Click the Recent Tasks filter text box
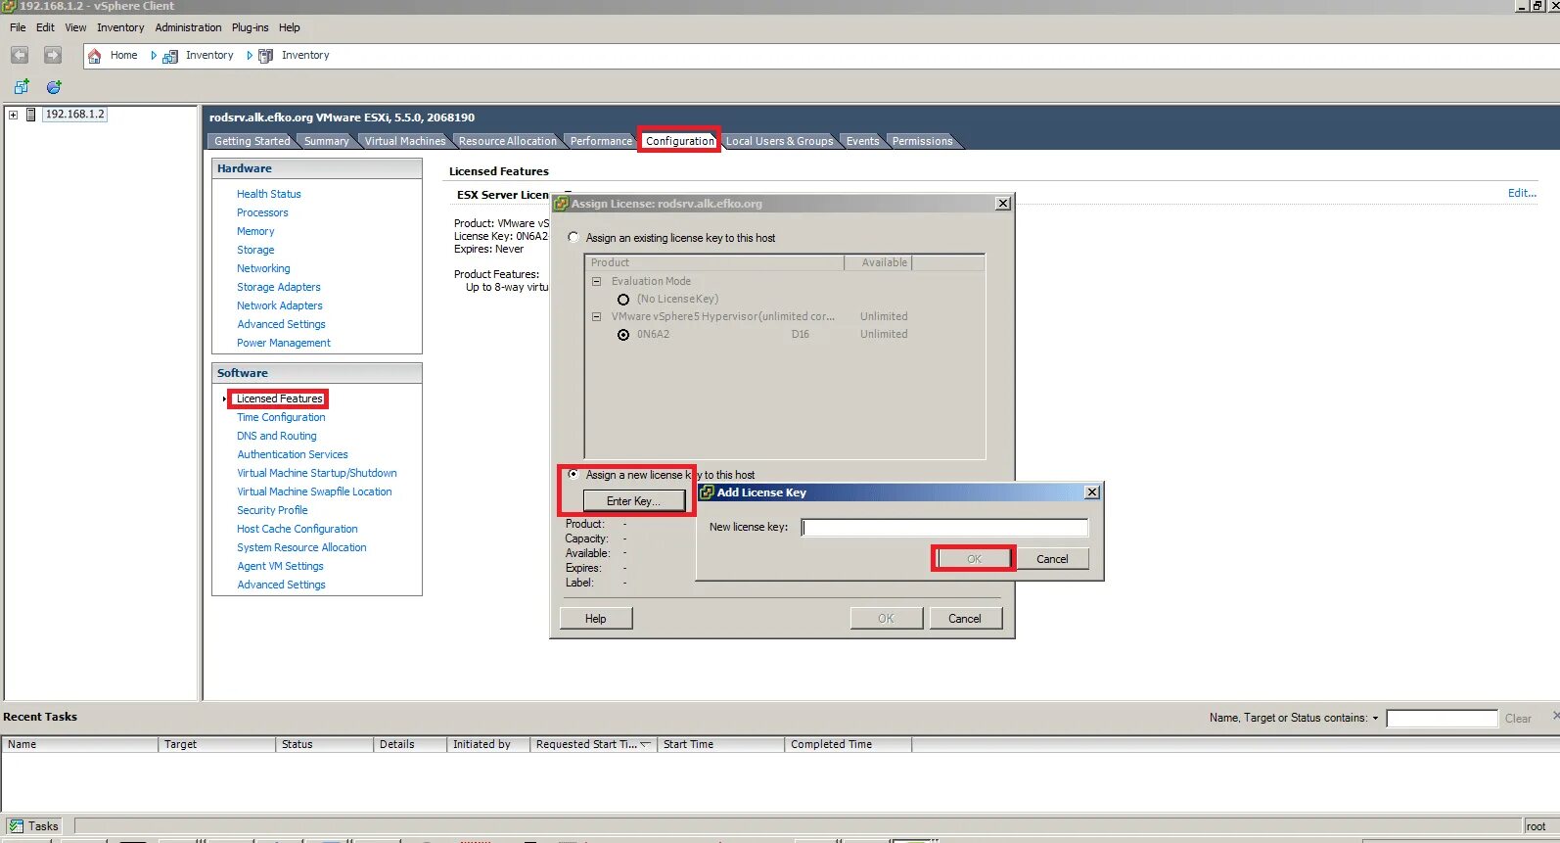This screenshot has width=1560, height=843. 1442,719
